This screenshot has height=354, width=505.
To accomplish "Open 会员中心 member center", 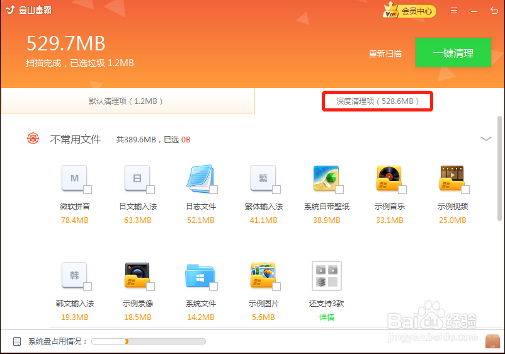I will pyautogui.click(x=417, y=11).
